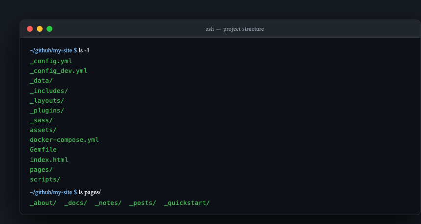Select the Gemfile entry
This screenshot has height=224, width=421.
click(x=43, y=150)
